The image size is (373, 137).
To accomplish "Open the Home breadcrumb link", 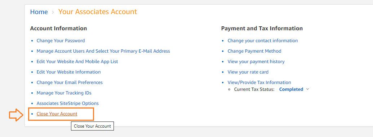I will tap(39, 12).
